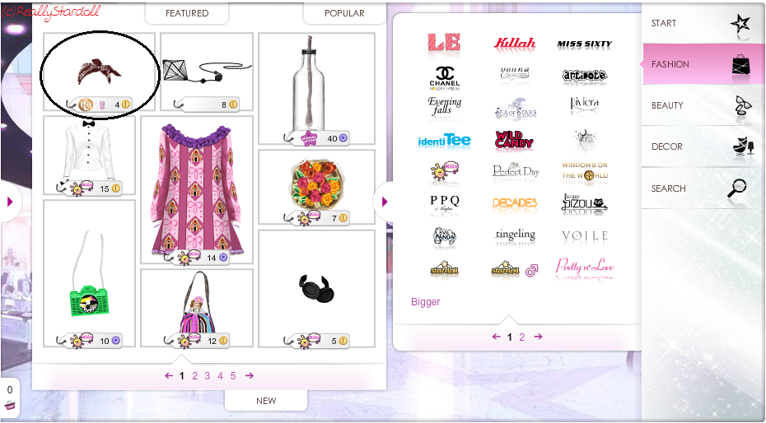This screenshot has height=423, width=766.
Task: Open the Killah brand store
Action: [x=515, y=44]
